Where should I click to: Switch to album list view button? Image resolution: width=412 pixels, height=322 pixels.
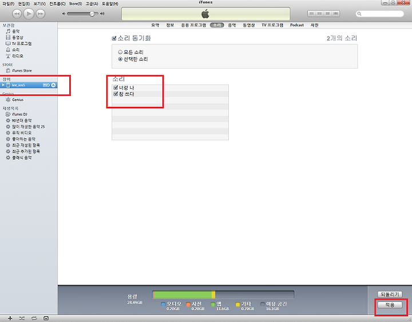coord(319,14)
